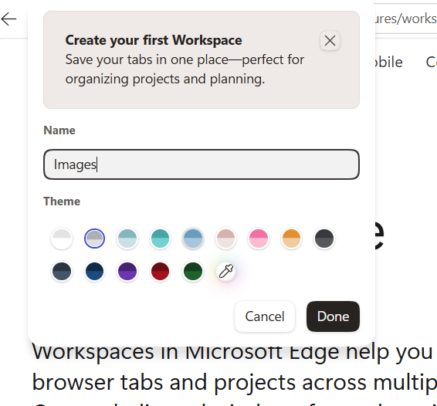The image size is (437, 406).
Task: Select the pink theme swatch
Action: click(259, 239)
